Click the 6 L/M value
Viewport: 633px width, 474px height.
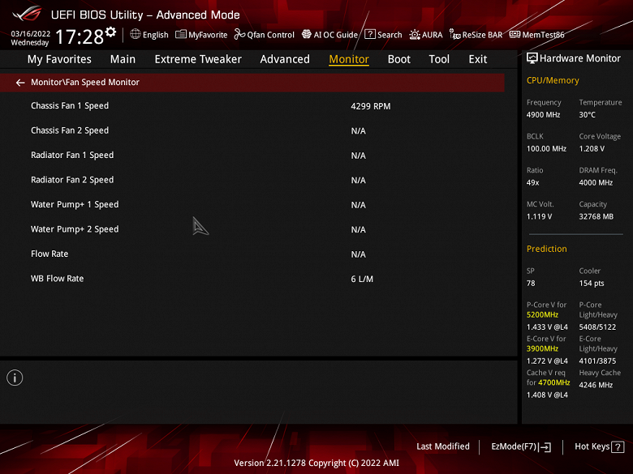362,279
